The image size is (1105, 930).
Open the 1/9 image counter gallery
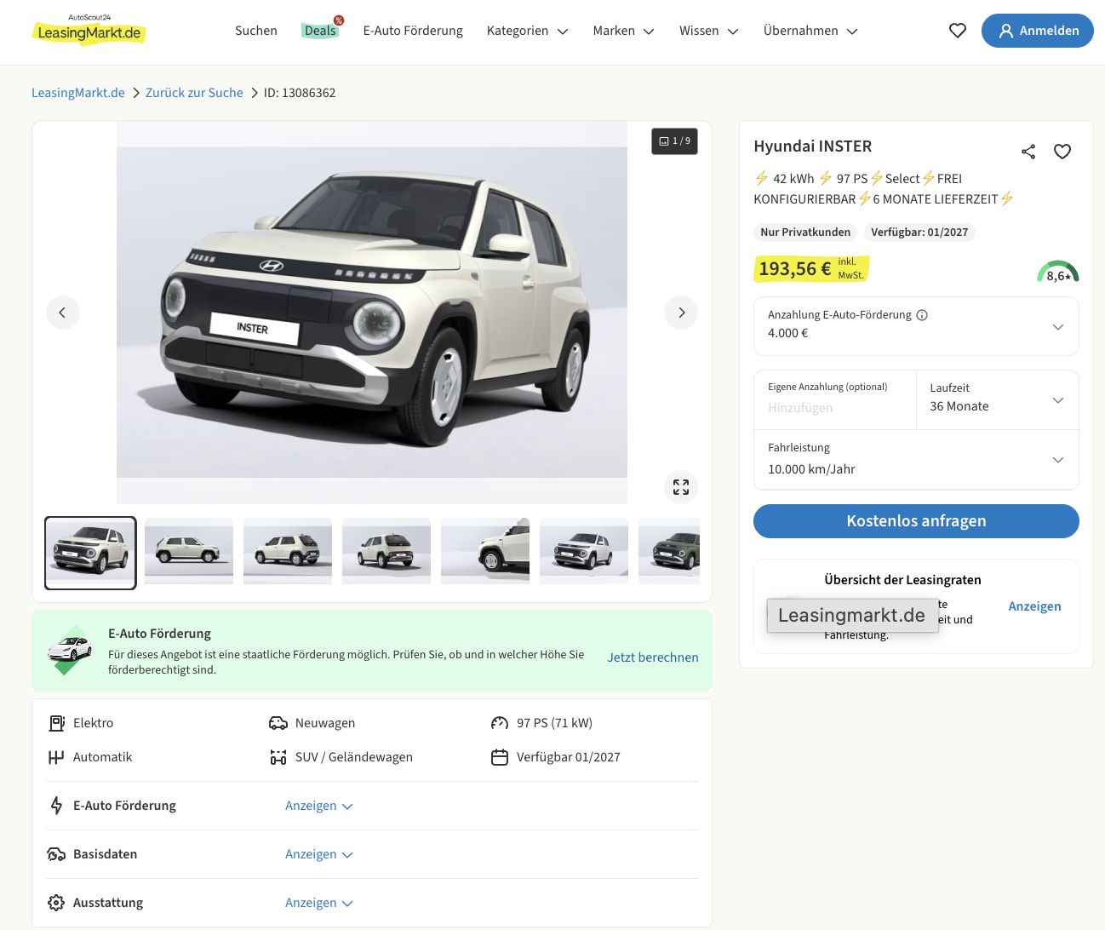pos(675,141)
